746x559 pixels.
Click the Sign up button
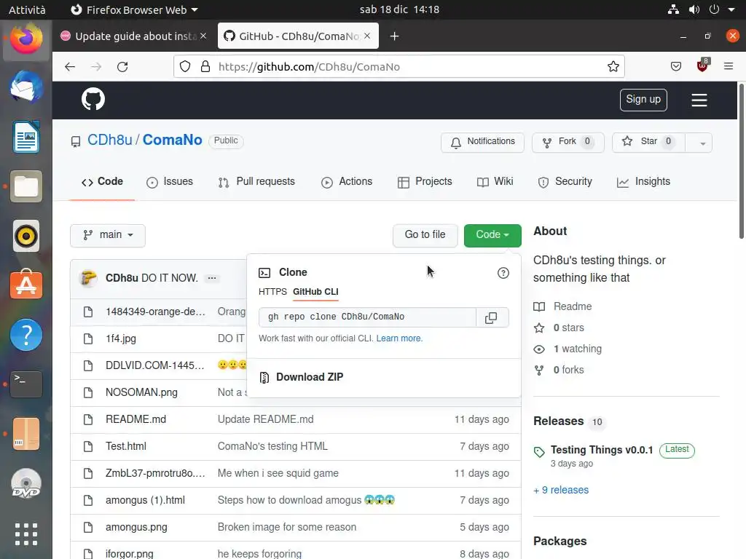coord(643,99)
